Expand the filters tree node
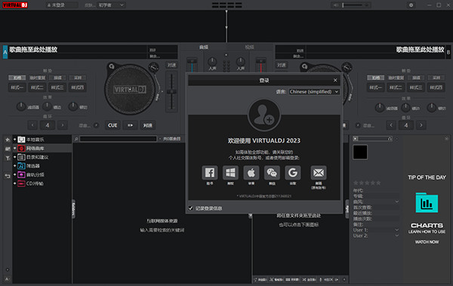Image resolution: width=453 pixels, height=286 pixels. [15, 166]
